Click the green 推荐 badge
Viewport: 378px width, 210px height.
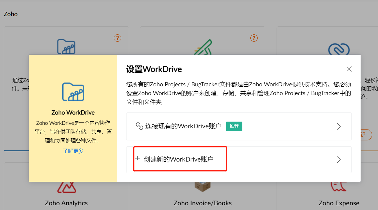[234, 126]
